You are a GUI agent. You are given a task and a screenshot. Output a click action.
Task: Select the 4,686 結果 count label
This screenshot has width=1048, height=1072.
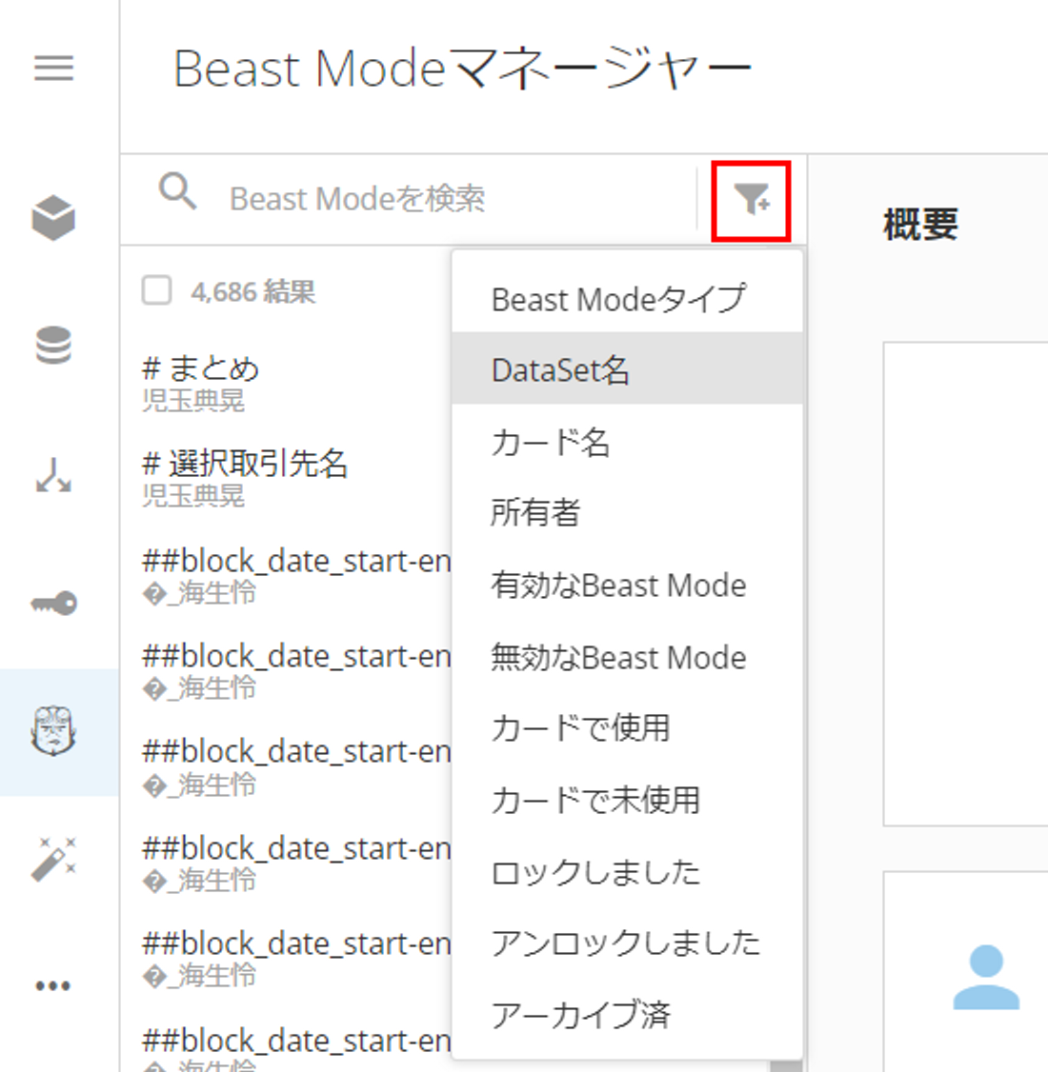pyautogui.click(x=253, y=292)
